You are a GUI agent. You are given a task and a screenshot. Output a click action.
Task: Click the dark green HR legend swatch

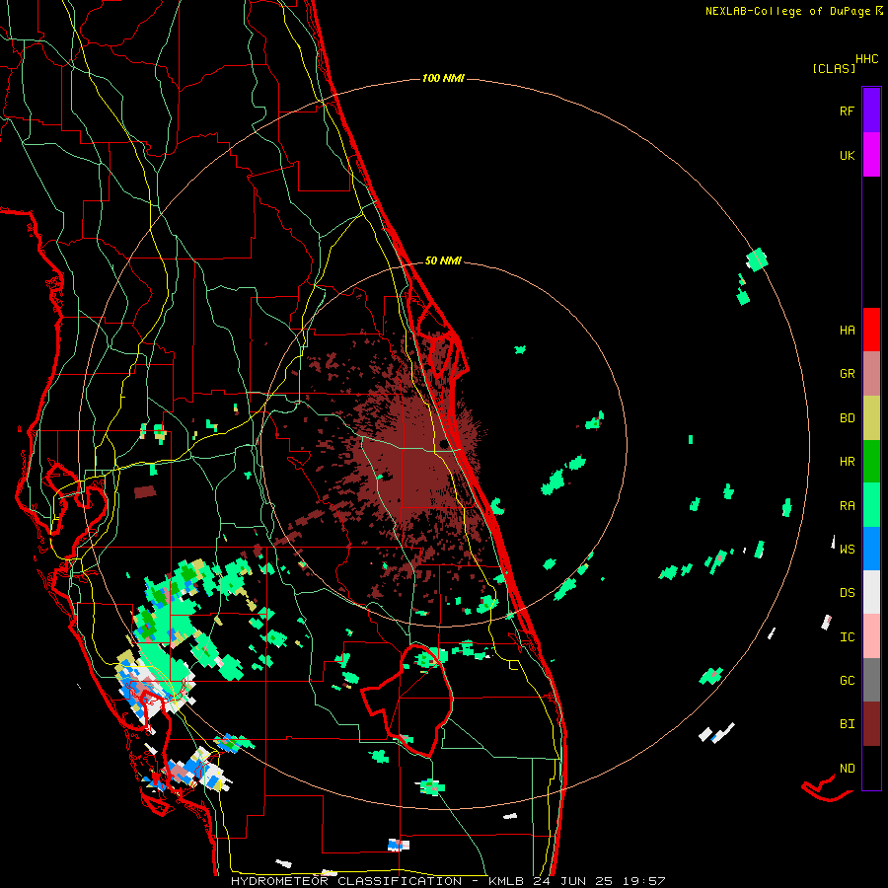871,462
